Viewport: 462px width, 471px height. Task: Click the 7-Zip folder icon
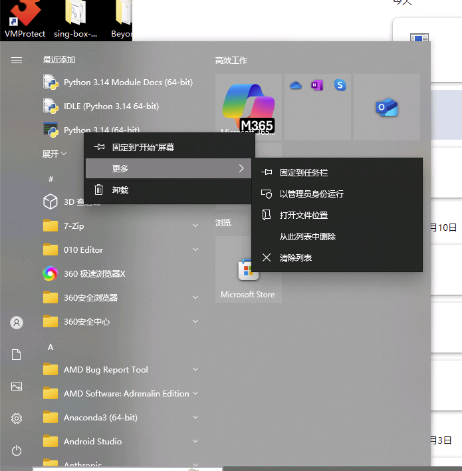coord(51,226)
